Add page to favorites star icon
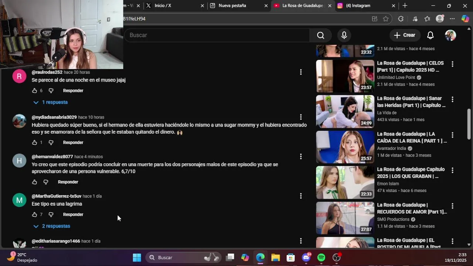This screenshot has height=266, width=473. click(x=386, y=19)
